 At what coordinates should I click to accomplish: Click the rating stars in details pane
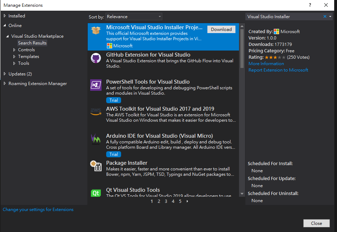[275, 57]
